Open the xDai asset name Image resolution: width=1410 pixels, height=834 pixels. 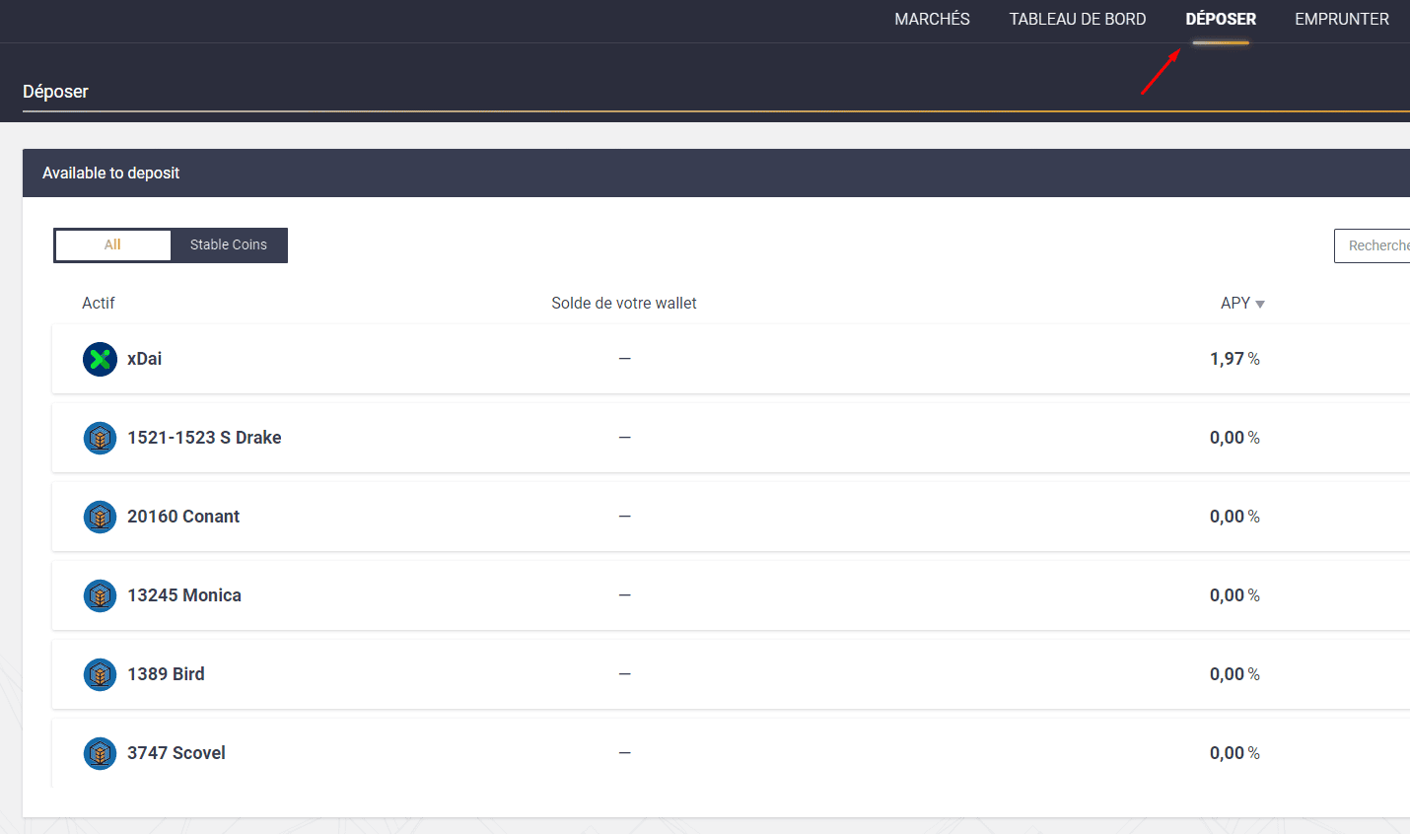(x=144, y=359)
